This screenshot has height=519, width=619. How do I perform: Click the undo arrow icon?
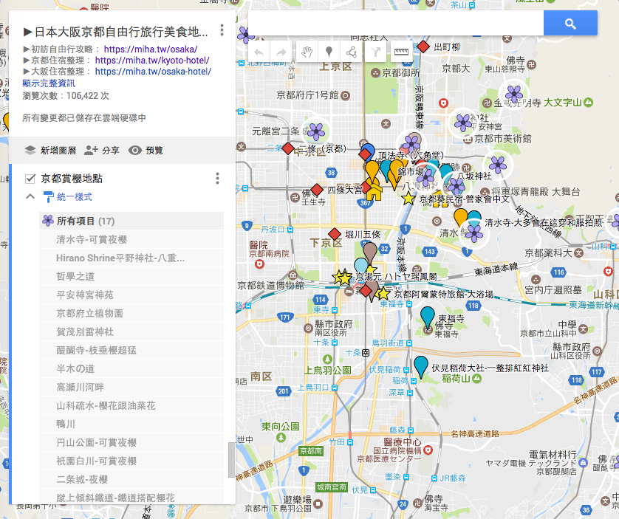click(258, 51)
